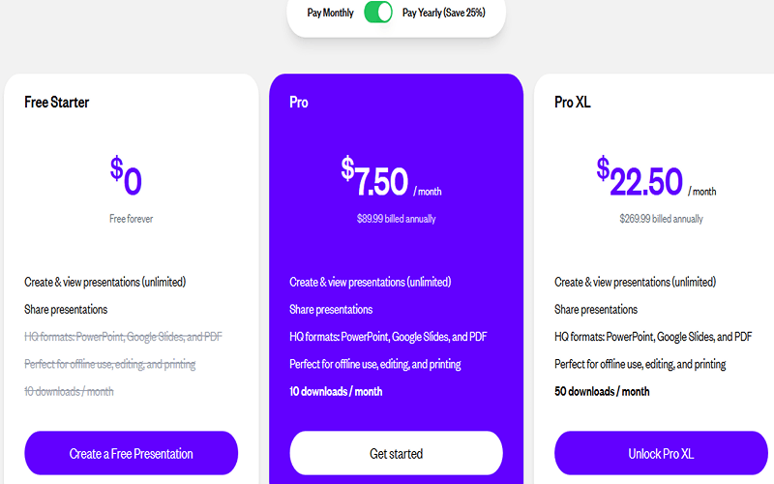This screenshot has width=774, height=484.
Task: Click the $0 price on Free Starter
Action: [126, 176]
